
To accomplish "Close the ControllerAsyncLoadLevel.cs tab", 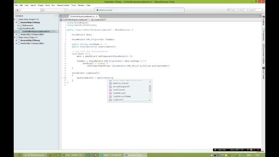I will 97,17.
